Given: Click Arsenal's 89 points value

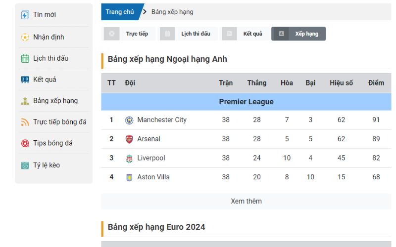Looking at the screenshot, I should tap(376, 139).
